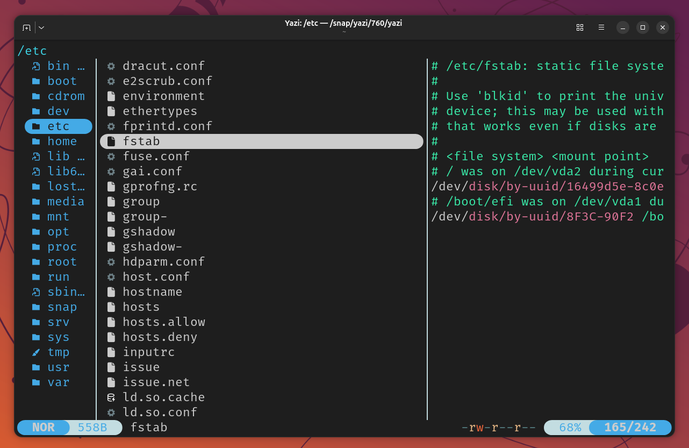Image resolution: width=689 pixels, height=448 pixels.
Task: Select the opt directory name
Action: point(59,232)
